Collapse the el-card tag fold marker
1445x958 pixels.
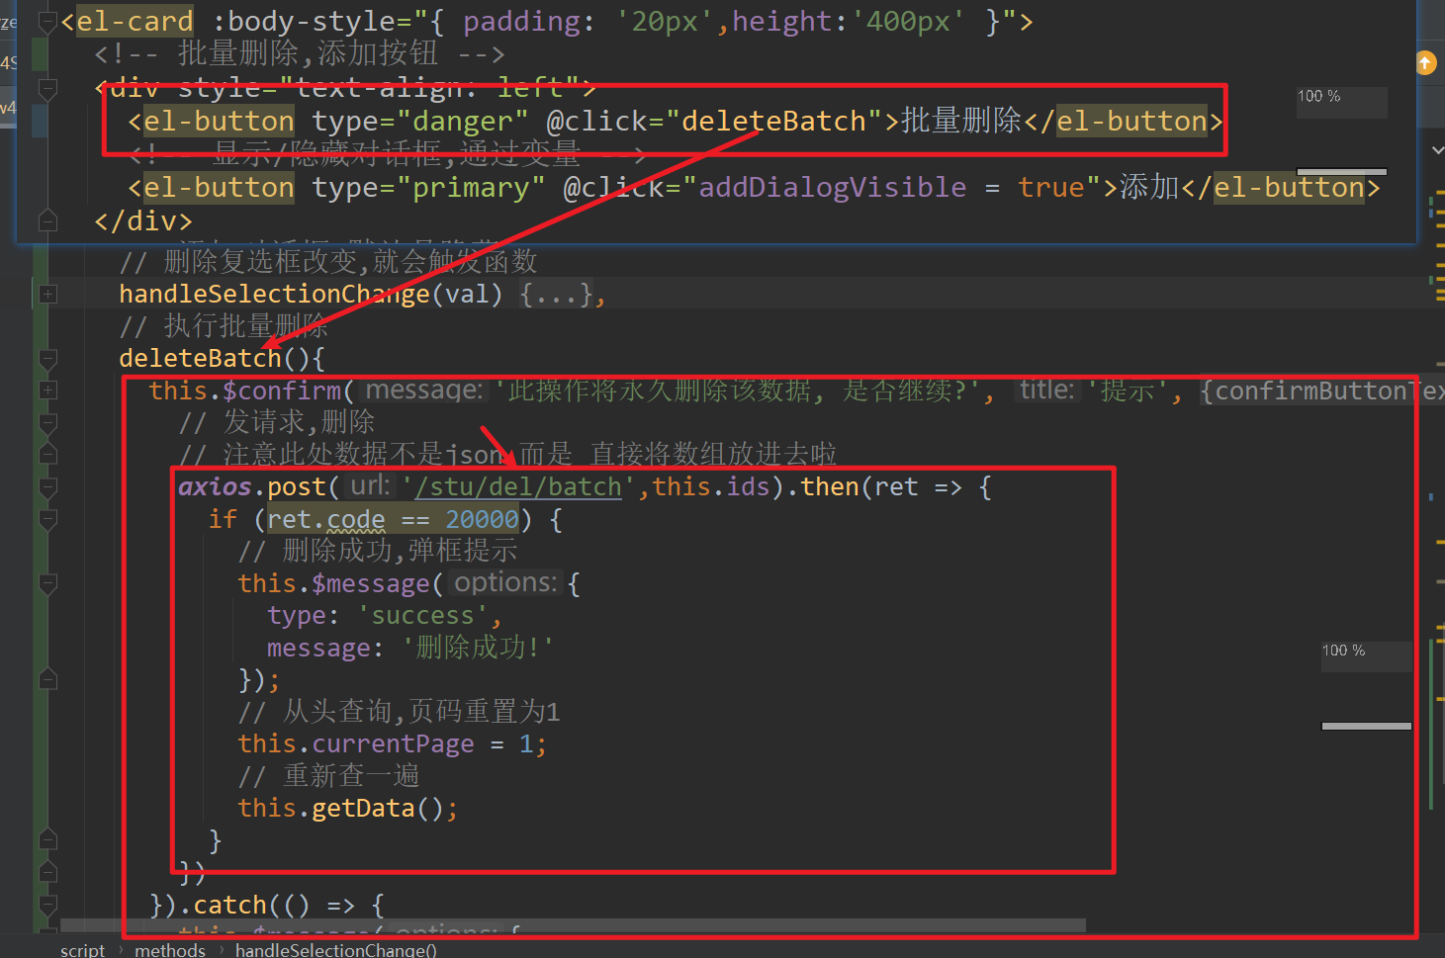tap(47, 22)
